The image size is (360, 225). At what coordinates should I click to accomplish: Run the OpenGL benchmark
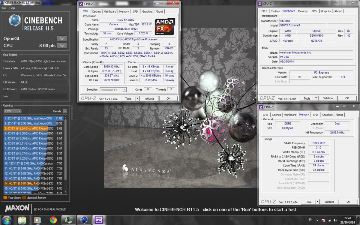click(x=62, y=39)
